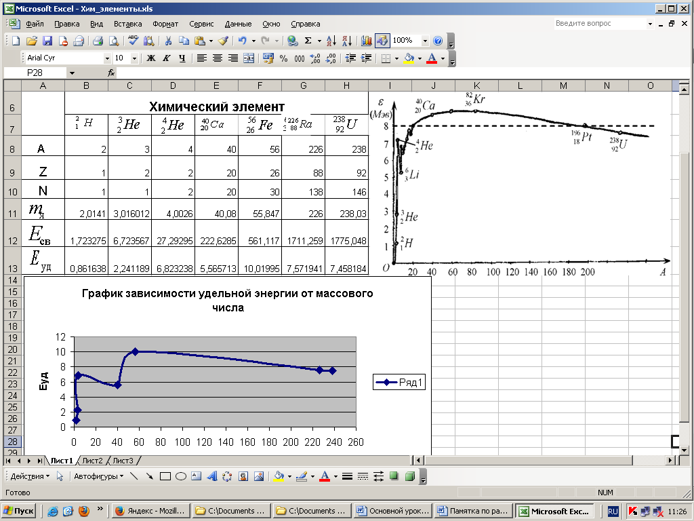Screen dimensions: 694x521
Task: Undo the last action
Action: pyautogui.click(x=242, y=41)
